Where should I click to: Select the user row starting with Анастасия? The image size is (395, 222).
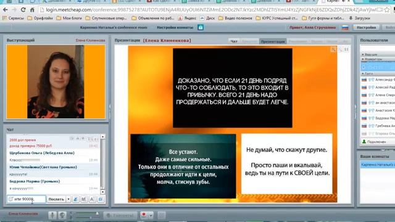coord(378,110)
